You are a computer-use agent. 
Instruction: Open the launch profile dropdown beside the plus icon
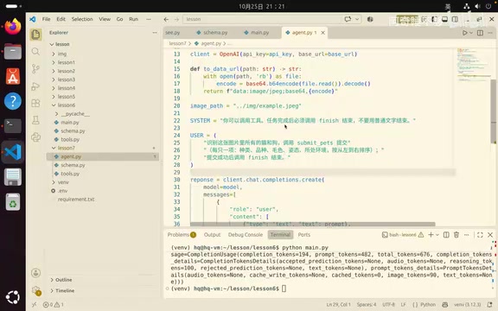pyautogui.click(x=437, y=235)
